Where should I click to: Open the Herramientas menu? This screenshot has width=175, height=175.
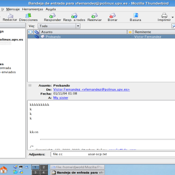[x=32, y=9]
